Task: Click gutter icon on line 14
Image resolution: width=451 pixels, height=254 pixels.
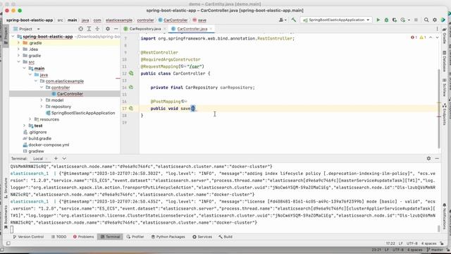Action: 131,87
